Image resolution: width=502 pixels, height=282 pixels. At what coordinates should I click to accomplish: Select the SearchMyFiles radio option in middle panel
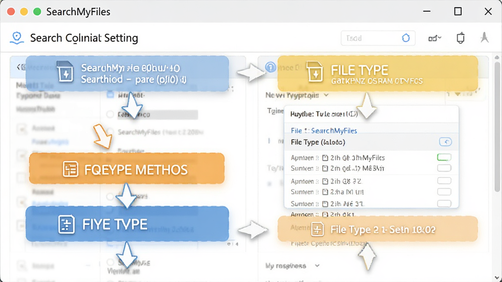click(110, 131)
